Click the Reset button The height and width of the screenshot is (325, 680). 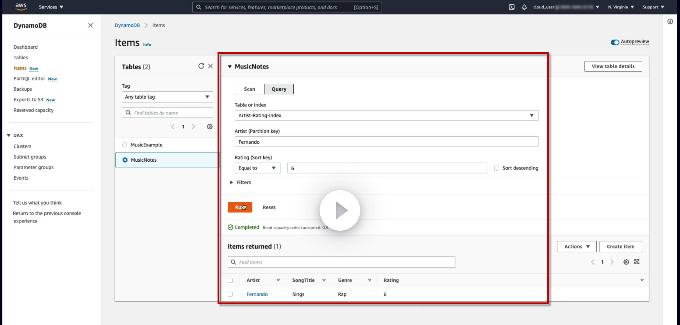pos(269,207)
